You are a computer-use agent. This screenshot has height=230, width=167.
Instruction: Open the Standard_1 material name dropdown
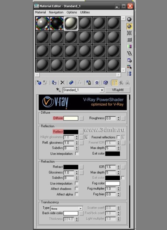click(x=102, y=90)
